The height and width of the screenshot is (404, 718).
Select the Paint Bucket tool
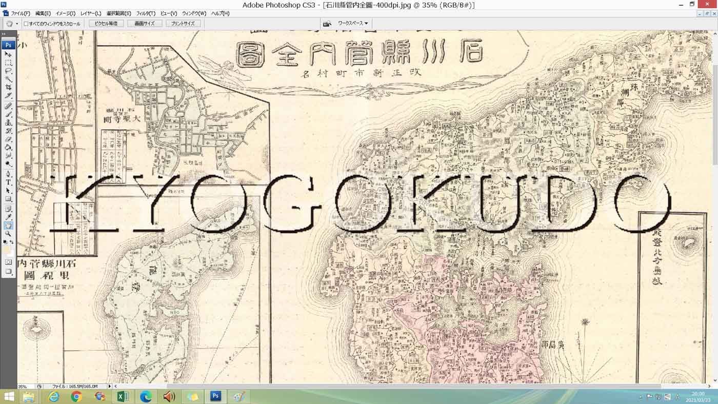(8, 147)
